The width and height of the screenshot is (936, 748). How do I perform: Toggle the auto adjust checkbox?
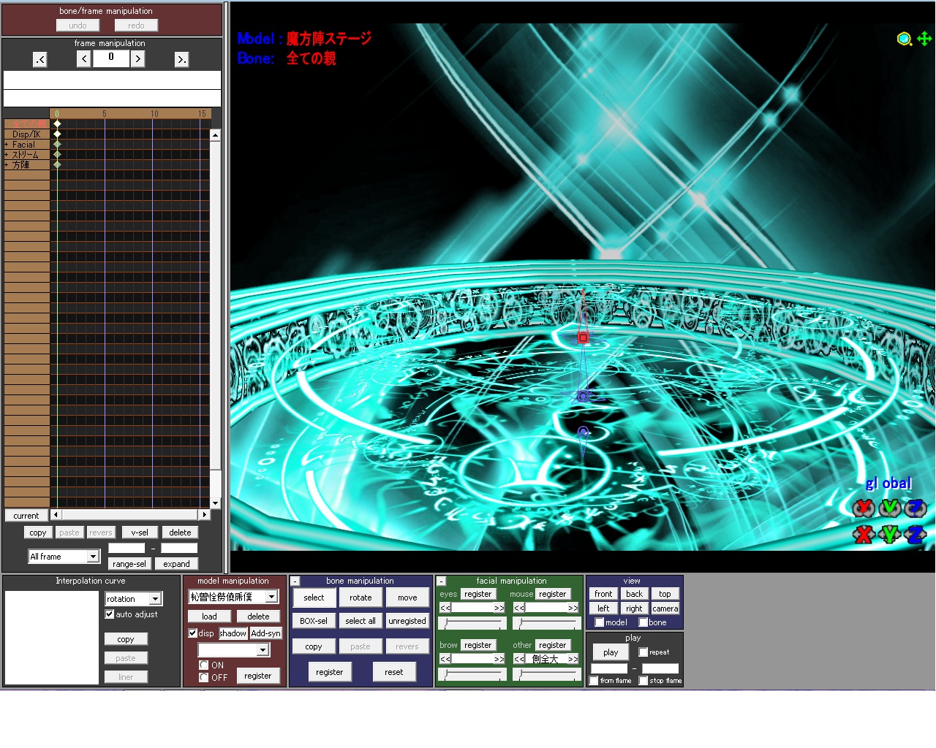(x=110, y=614)
